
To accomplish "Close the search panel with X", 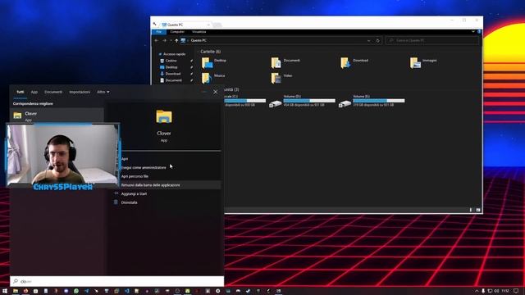I will [x=215, y=92].
